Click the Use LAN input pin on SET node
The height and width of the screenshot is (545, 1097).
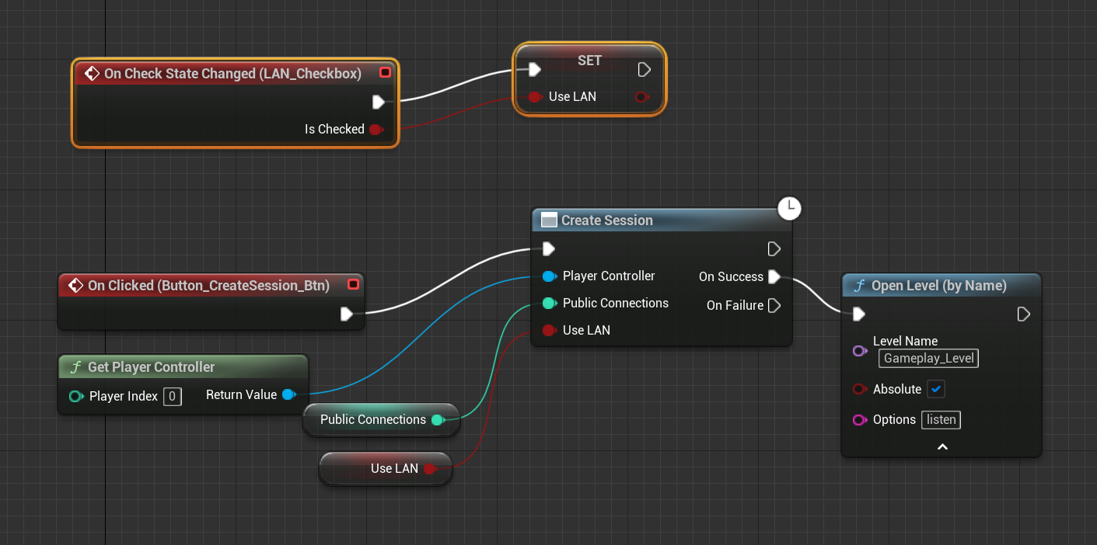coord(535,97)
